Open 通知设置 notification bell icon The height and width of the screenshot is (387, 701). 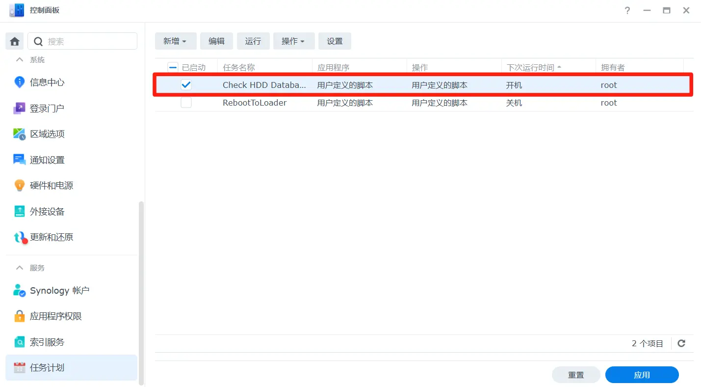[x=19, y=160]
